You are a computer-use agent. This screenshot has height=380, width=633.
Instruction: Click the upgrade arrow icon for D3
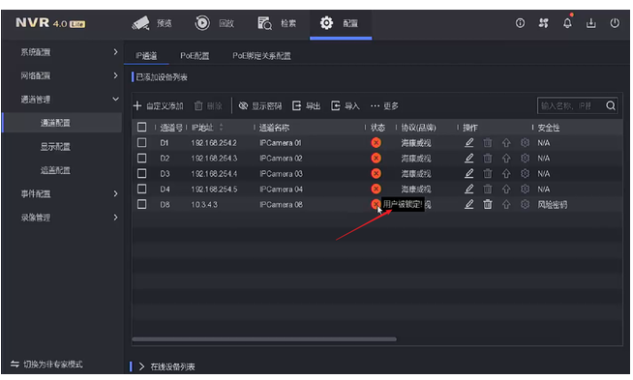[x=506, y=174]
